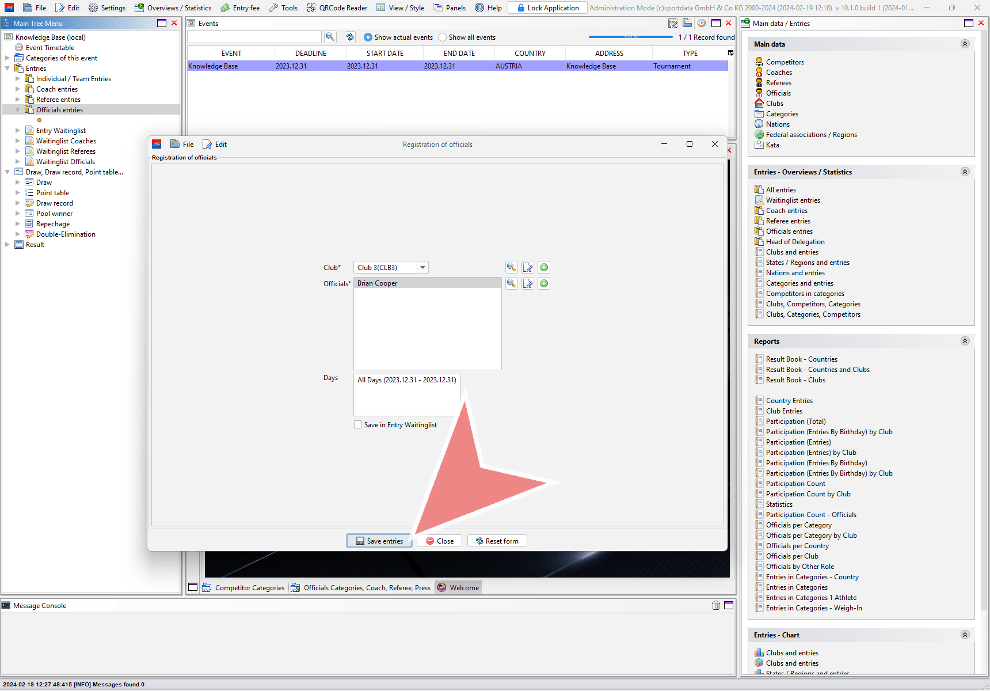Viewport: 990px width, 691px height.
Task: Click the Reset form button
Action: pyautogui.click(x=497, y=541)
